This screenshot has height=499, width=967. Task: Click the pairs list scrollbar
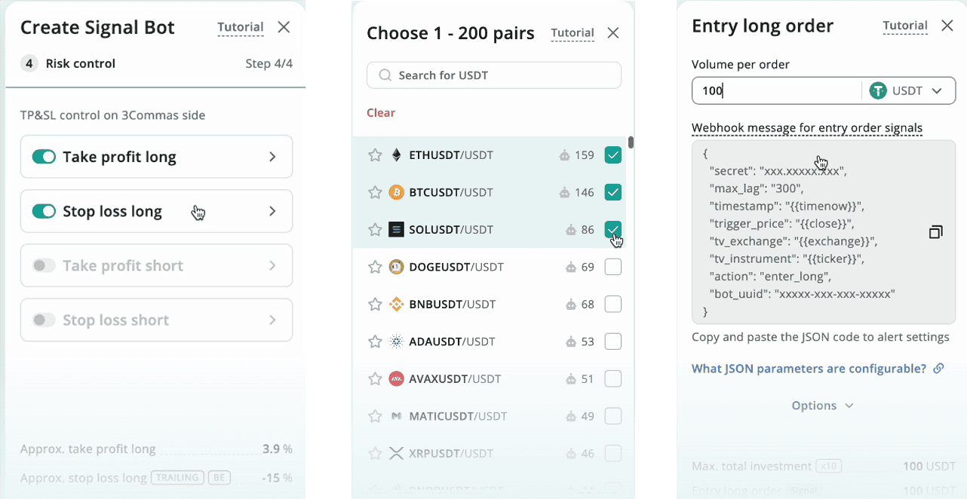(x=631, y=142)
